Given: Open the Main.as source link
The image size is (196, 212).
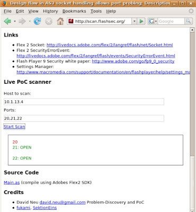Looking at the screenshot, I should tap(12, 182).
